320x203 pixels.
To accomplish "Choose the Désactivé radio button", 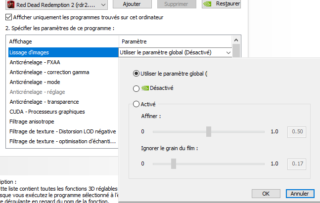I will coord(136,88).
